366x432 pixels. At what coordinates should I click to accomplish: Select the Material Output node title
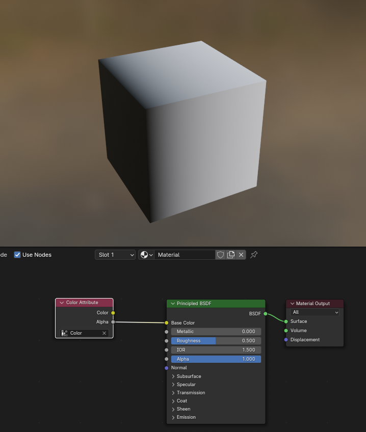coord(313,303)
